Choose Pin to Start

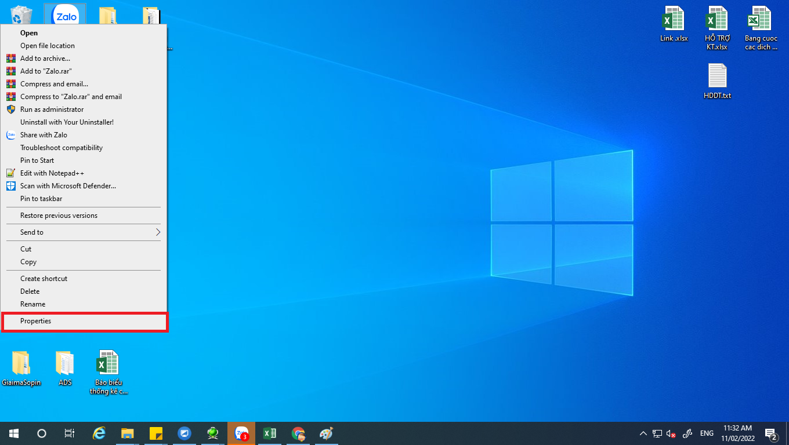coord(84,161)
